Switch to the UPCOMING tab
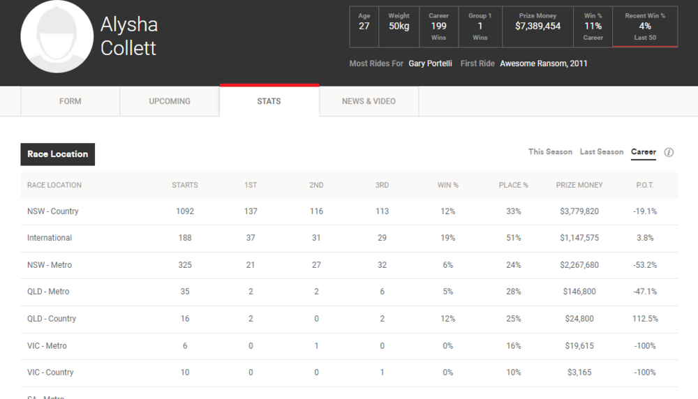Screen dimensions: 698x399 click(170, 101)
